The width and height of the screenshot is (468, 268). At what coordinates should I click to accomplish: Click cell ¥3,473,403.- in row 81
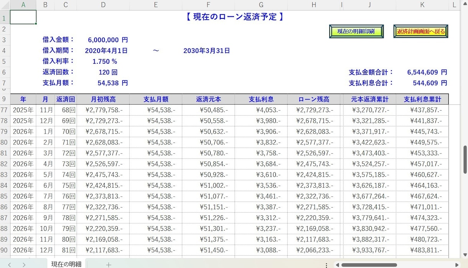click(370, 153)
